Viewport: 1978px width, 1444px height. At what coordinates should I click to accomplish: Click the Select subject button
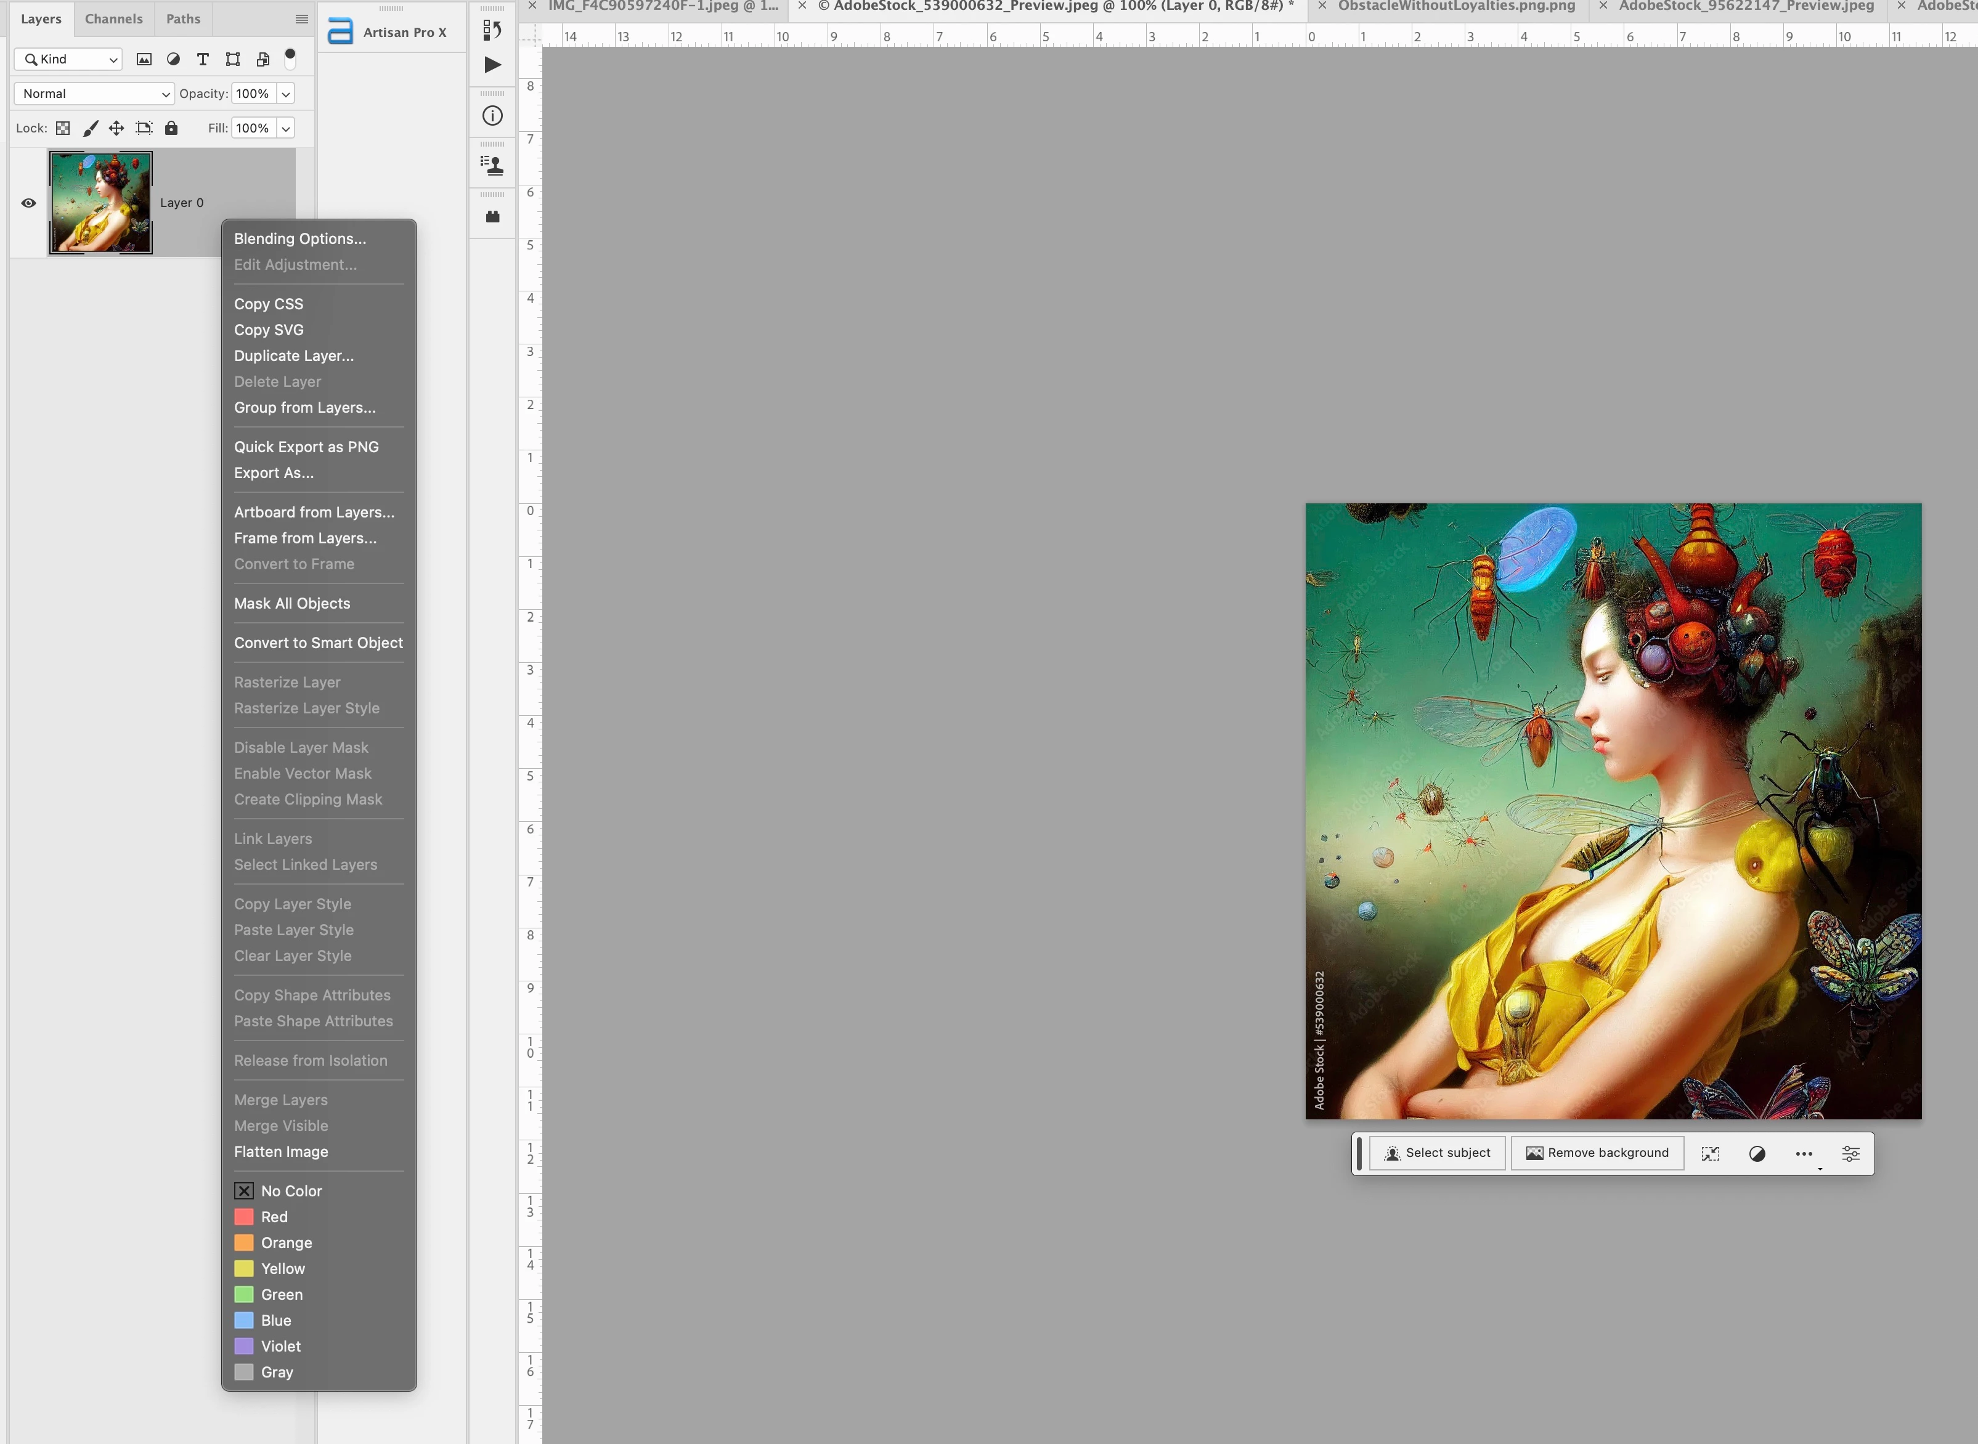click(1437, 1153)
